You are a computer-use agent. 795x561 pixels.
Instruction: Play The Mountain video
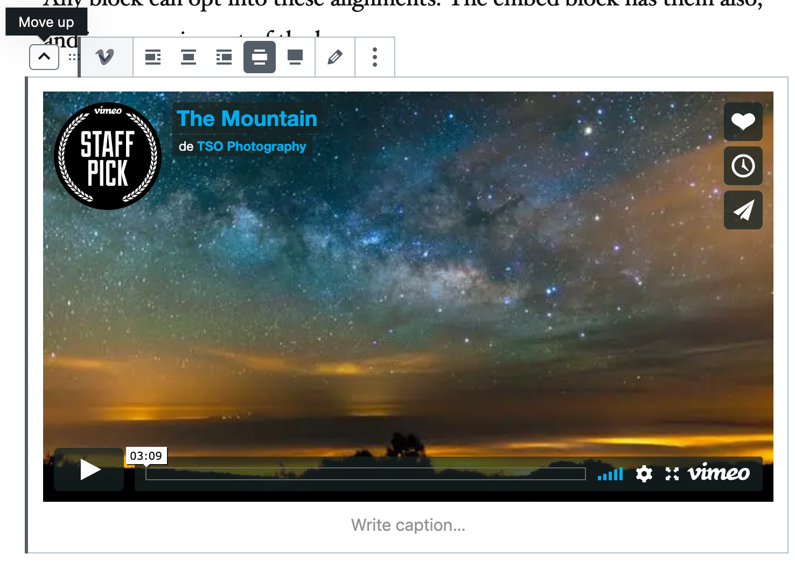coord(89,469)
